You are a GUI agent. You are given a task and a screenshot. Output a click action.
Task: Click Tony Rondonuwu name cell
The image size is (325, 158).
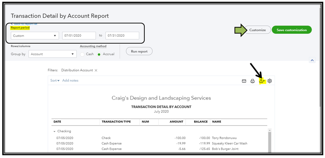click(x=224, y=138)
